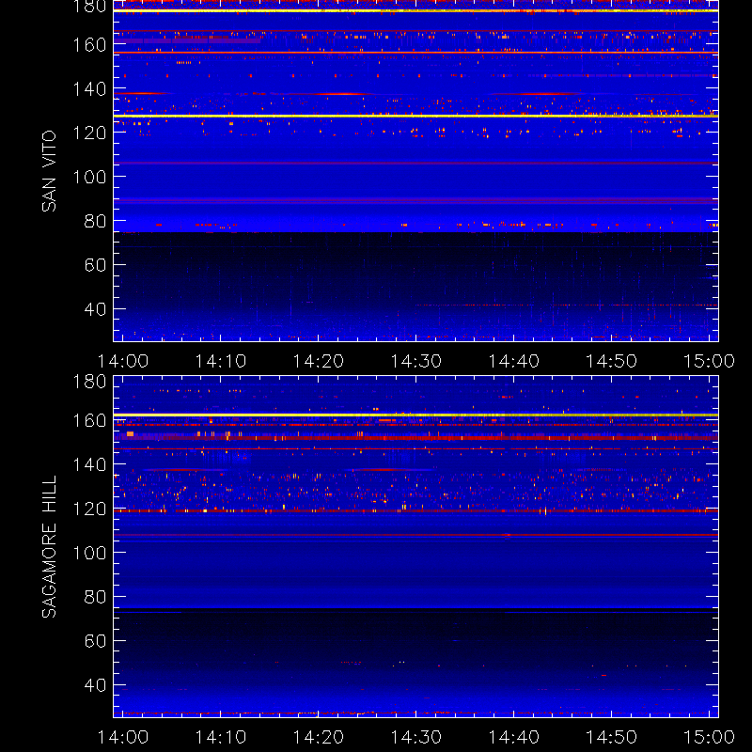Click 14:30 time label under San Vito plot
The height and width of the screenshot is (752, 752).
(x=415, y=361)
